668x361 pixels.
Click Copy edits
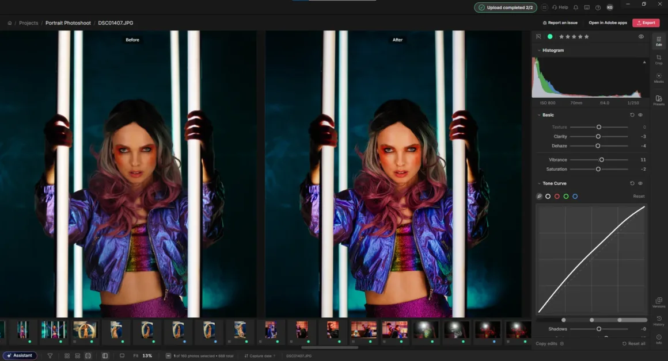click(x=546, y=344)
